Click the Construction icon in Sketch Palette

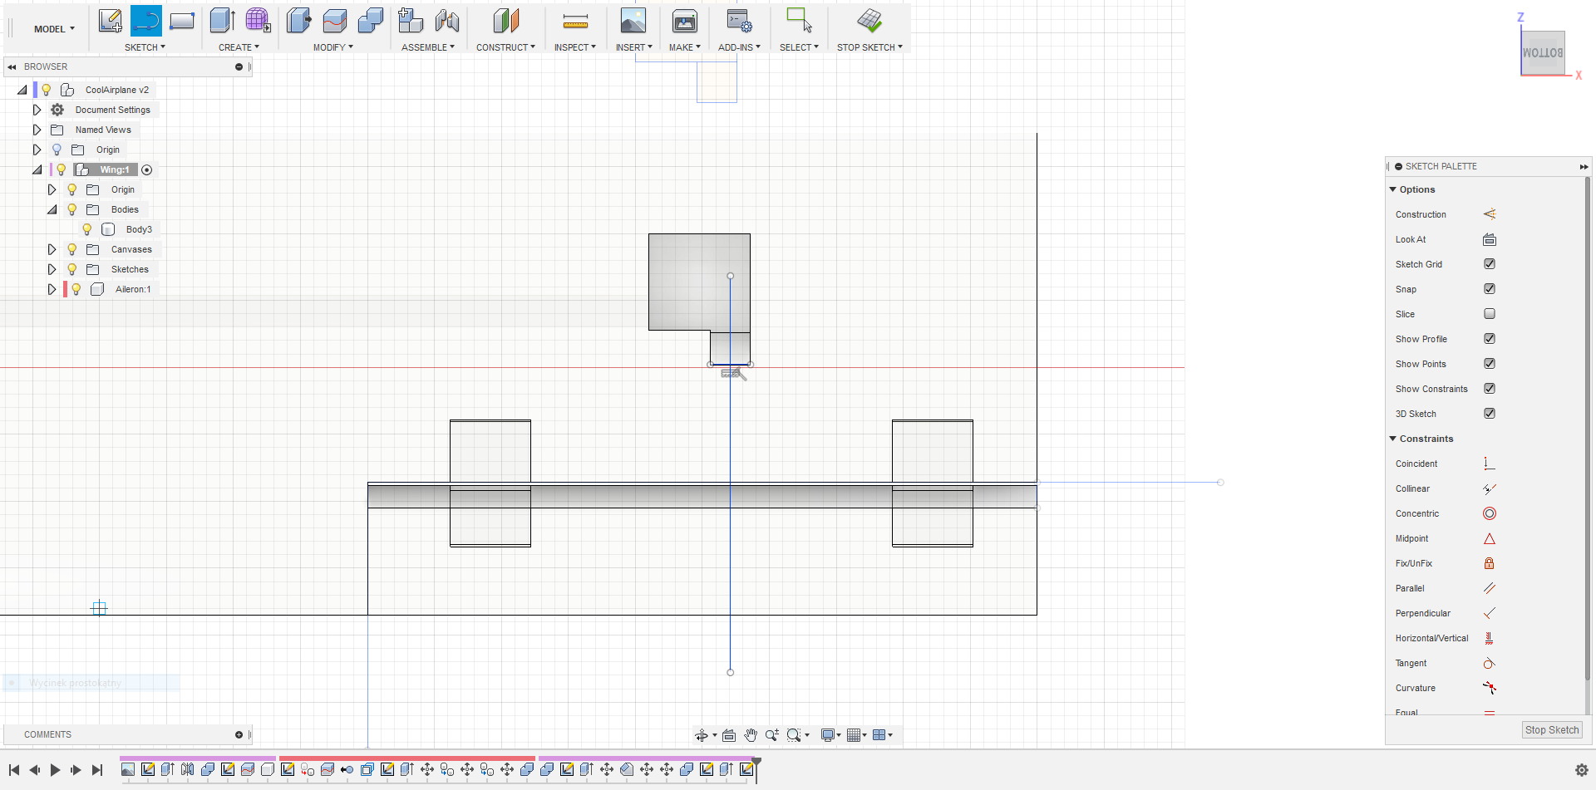1490,214
